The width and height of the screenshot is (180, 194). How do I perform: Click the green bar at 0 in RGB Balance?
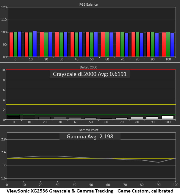15,44
